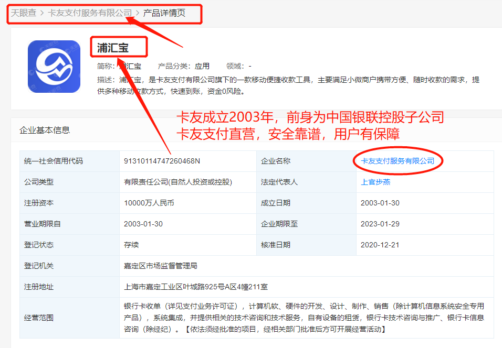
Task: Open the 卡友支付服务有限公司 link in the 企业名称 row
Action: (398, 161)
